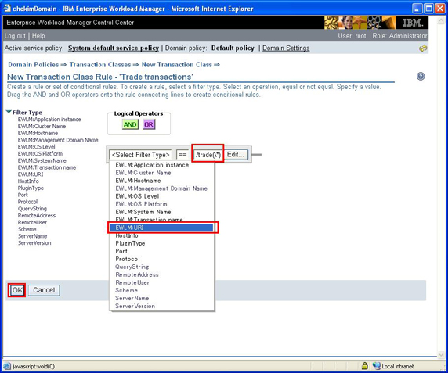The image size is (448, 373).
Task: Go to Transaction Classes breadcrumb
Action: click(100, 65)
